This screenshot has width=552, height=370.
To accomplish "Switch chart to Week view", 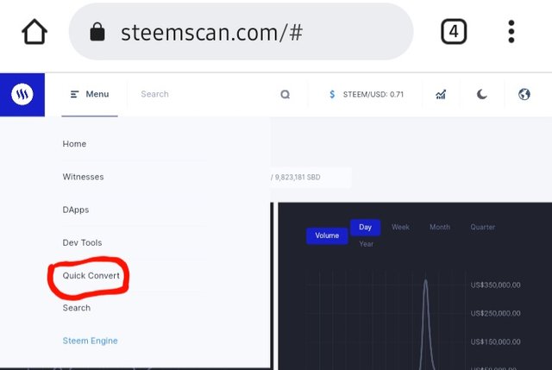I will (400, 227).
